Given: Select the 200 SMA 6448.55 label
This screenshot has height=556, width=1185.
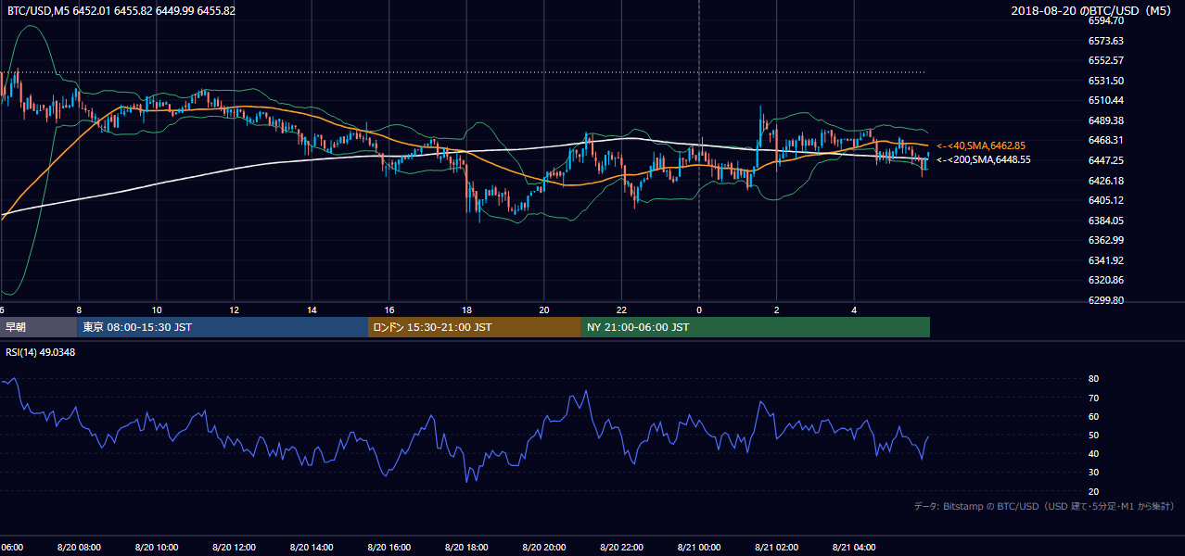Looking at the screenshot, I should tap(984, 159).
